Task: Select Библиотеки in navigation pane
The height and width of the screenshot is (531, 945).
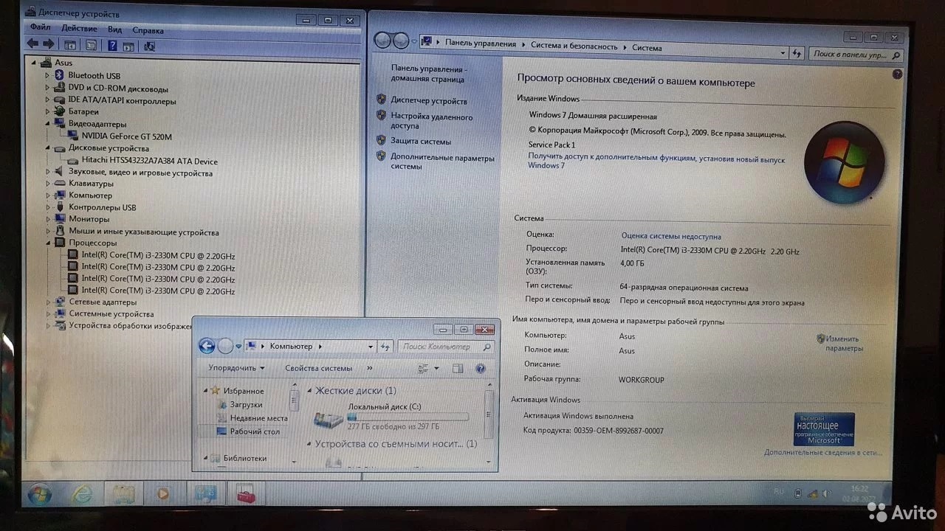Action: (245, 458)
